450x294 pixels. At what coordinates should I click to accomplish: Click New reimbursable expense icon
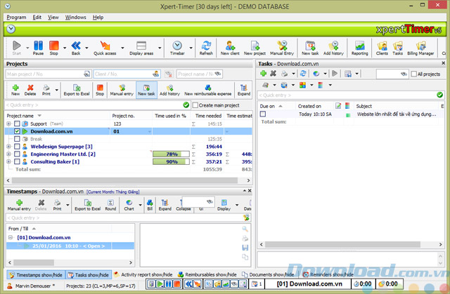208,87
